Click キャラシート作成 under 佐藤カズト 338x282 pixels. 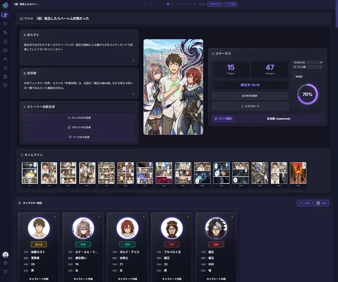click(x=39, y=279)
